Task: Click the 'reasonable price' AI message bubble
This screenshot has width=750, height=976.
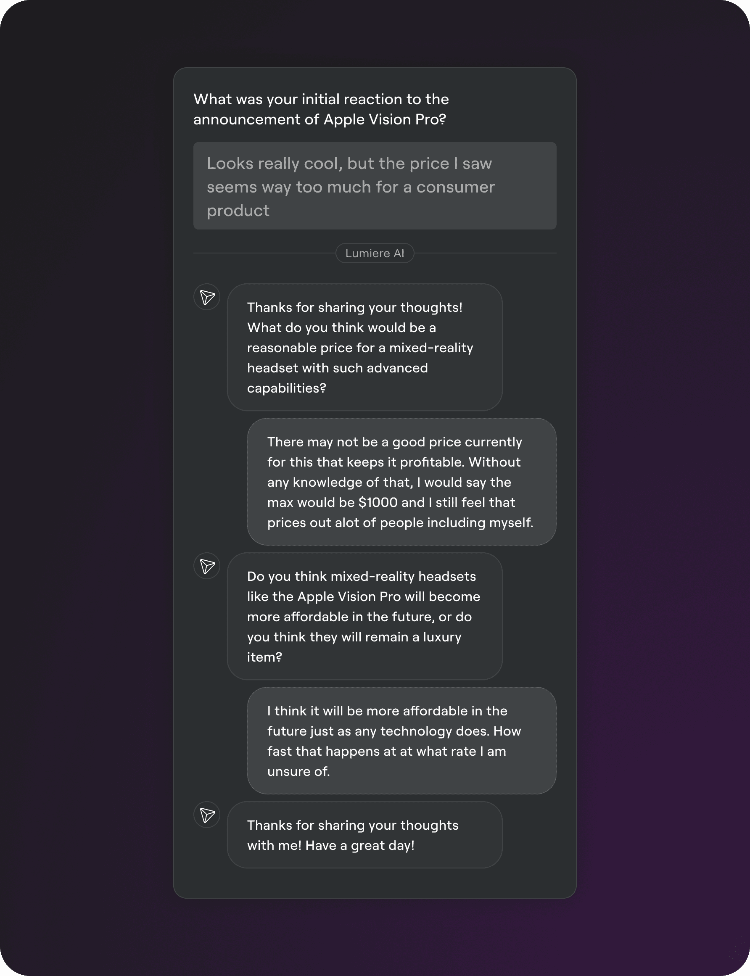Action: tap(365, 347)
